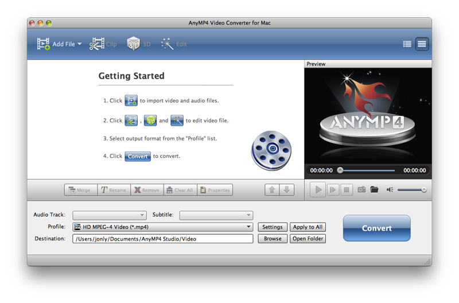Click the elapsed time 00:00:00 on left
This screenshot has width=459, height=303.
[x=321, y=170]
